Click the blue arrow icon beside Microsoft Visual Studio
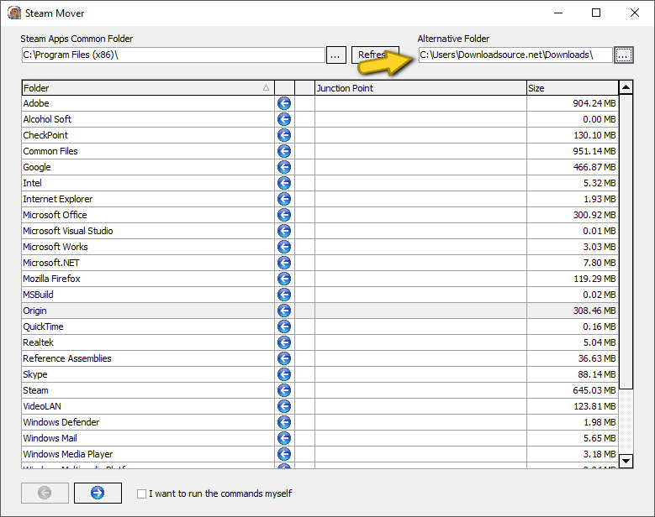Viewport: 655px width, 517px height. (x=284, y=231)
